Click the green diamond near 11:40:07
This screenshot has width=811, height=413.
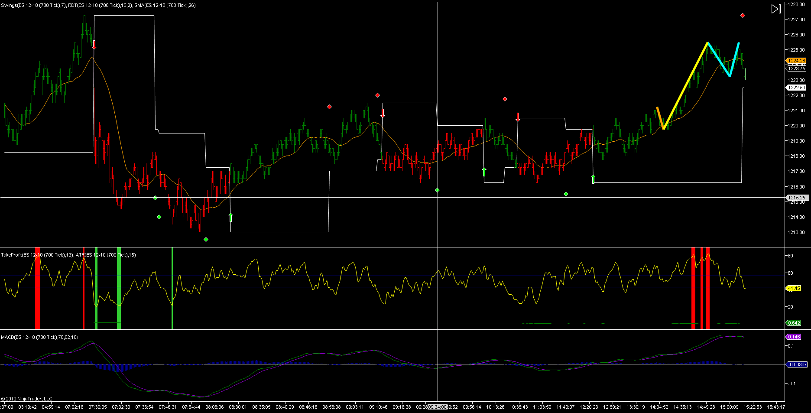(566, 194)
